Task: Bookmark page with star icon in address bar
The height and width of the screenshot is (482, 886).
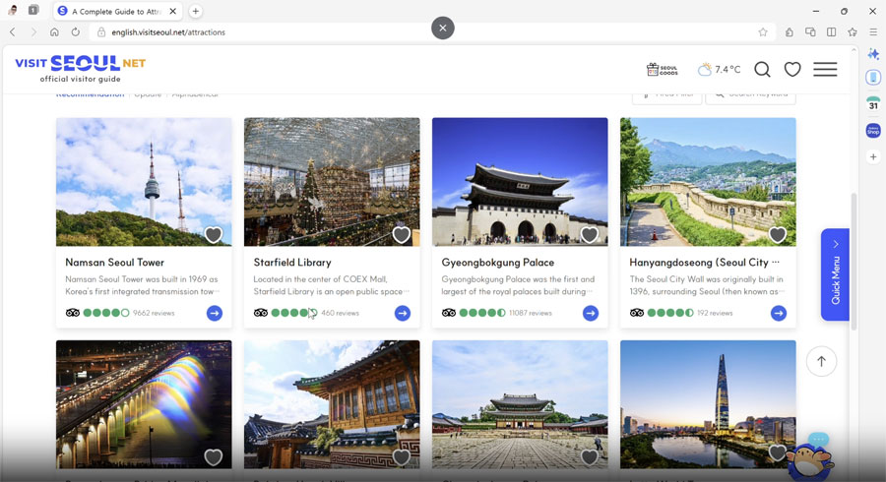Action: pyautogui.click(x=763, y=32)
